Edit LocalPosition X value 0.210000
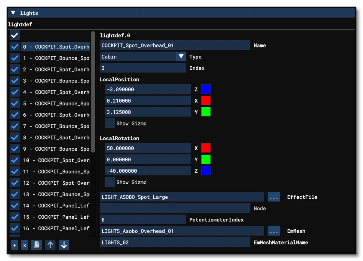The width and height of the screenshot is (363, 261). pyautogui.click(x=148, y=100)
